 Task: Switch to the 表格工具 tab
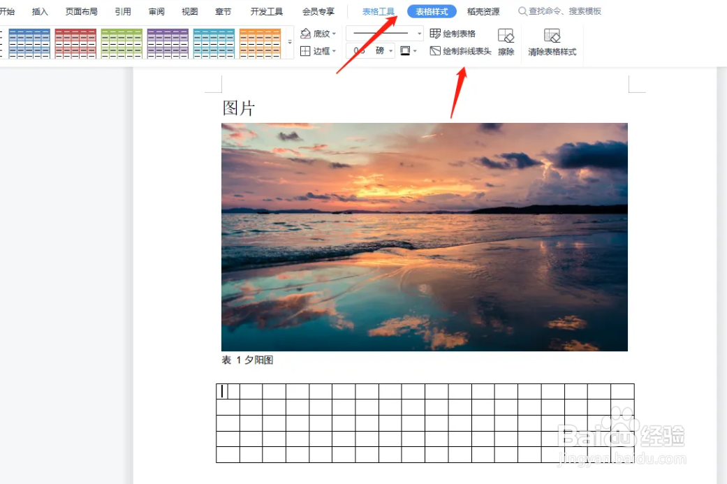[x=379, y=10]
